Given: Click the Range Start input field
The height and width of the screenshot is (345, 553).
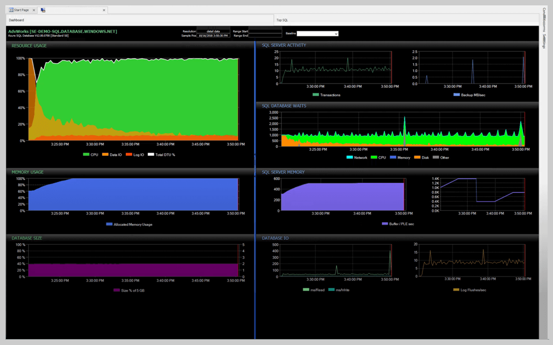Looking at the screenshot, I should click(x=265, y=31).
